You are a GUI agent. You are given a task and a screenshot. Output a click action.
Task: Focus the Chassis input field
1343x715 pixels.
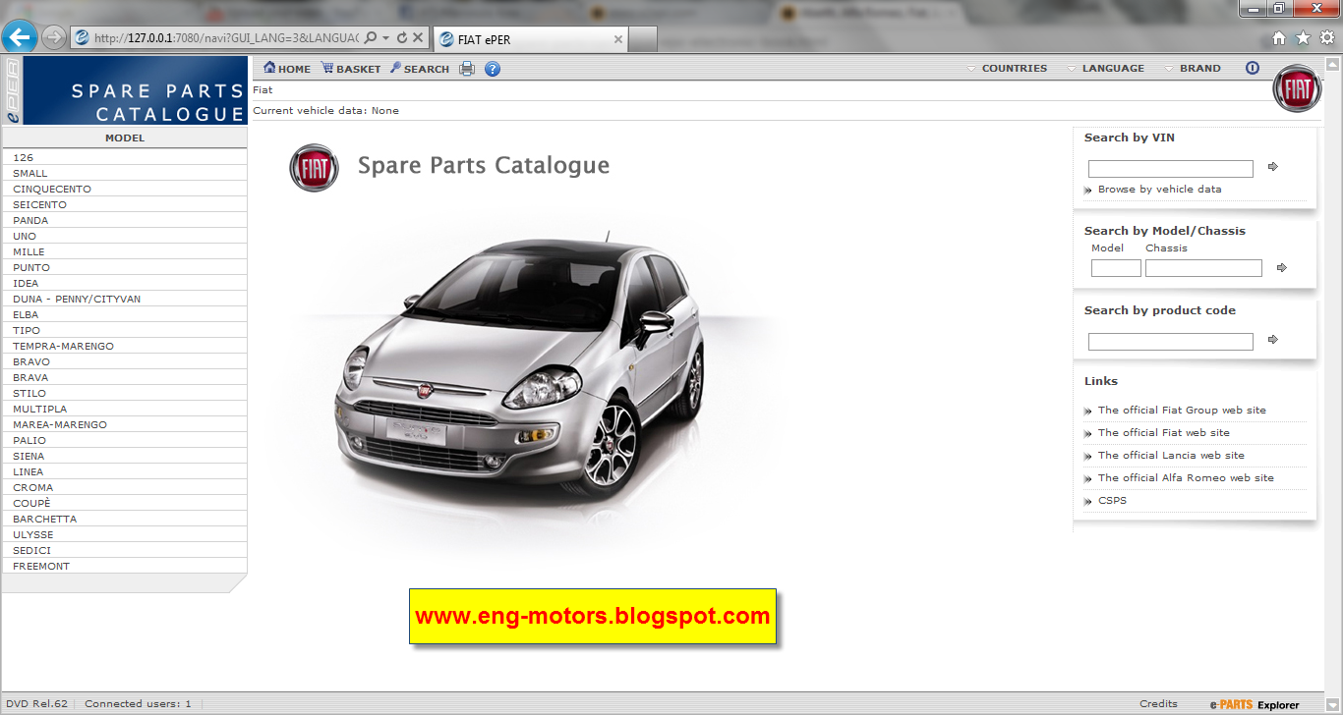point(1203,268)
